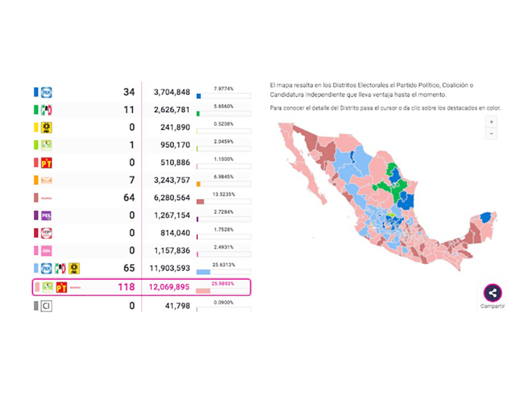Zoom out on the map
The width and height of the screenshot is (528, 396).
pos(491,134)
